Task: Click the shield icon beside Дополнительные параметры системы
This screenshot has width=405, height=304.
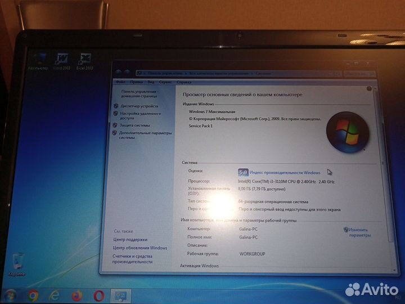Action: tap(114, 133)
